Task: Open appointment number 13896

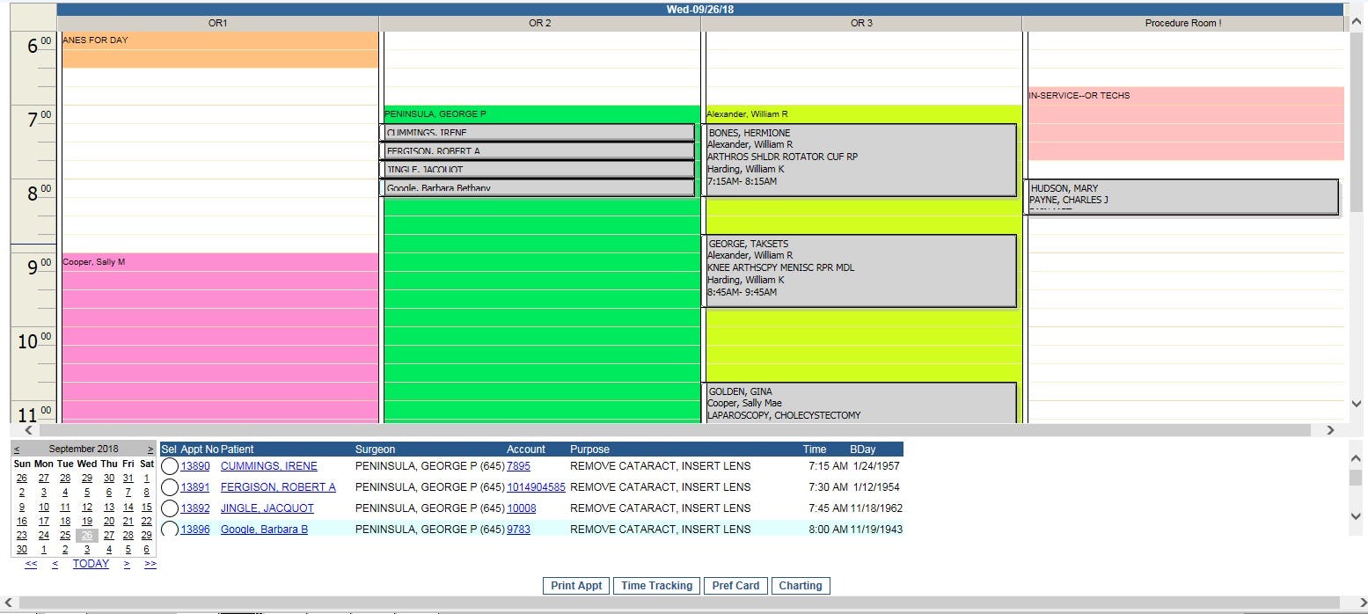Action: click(x=195, y=529)
